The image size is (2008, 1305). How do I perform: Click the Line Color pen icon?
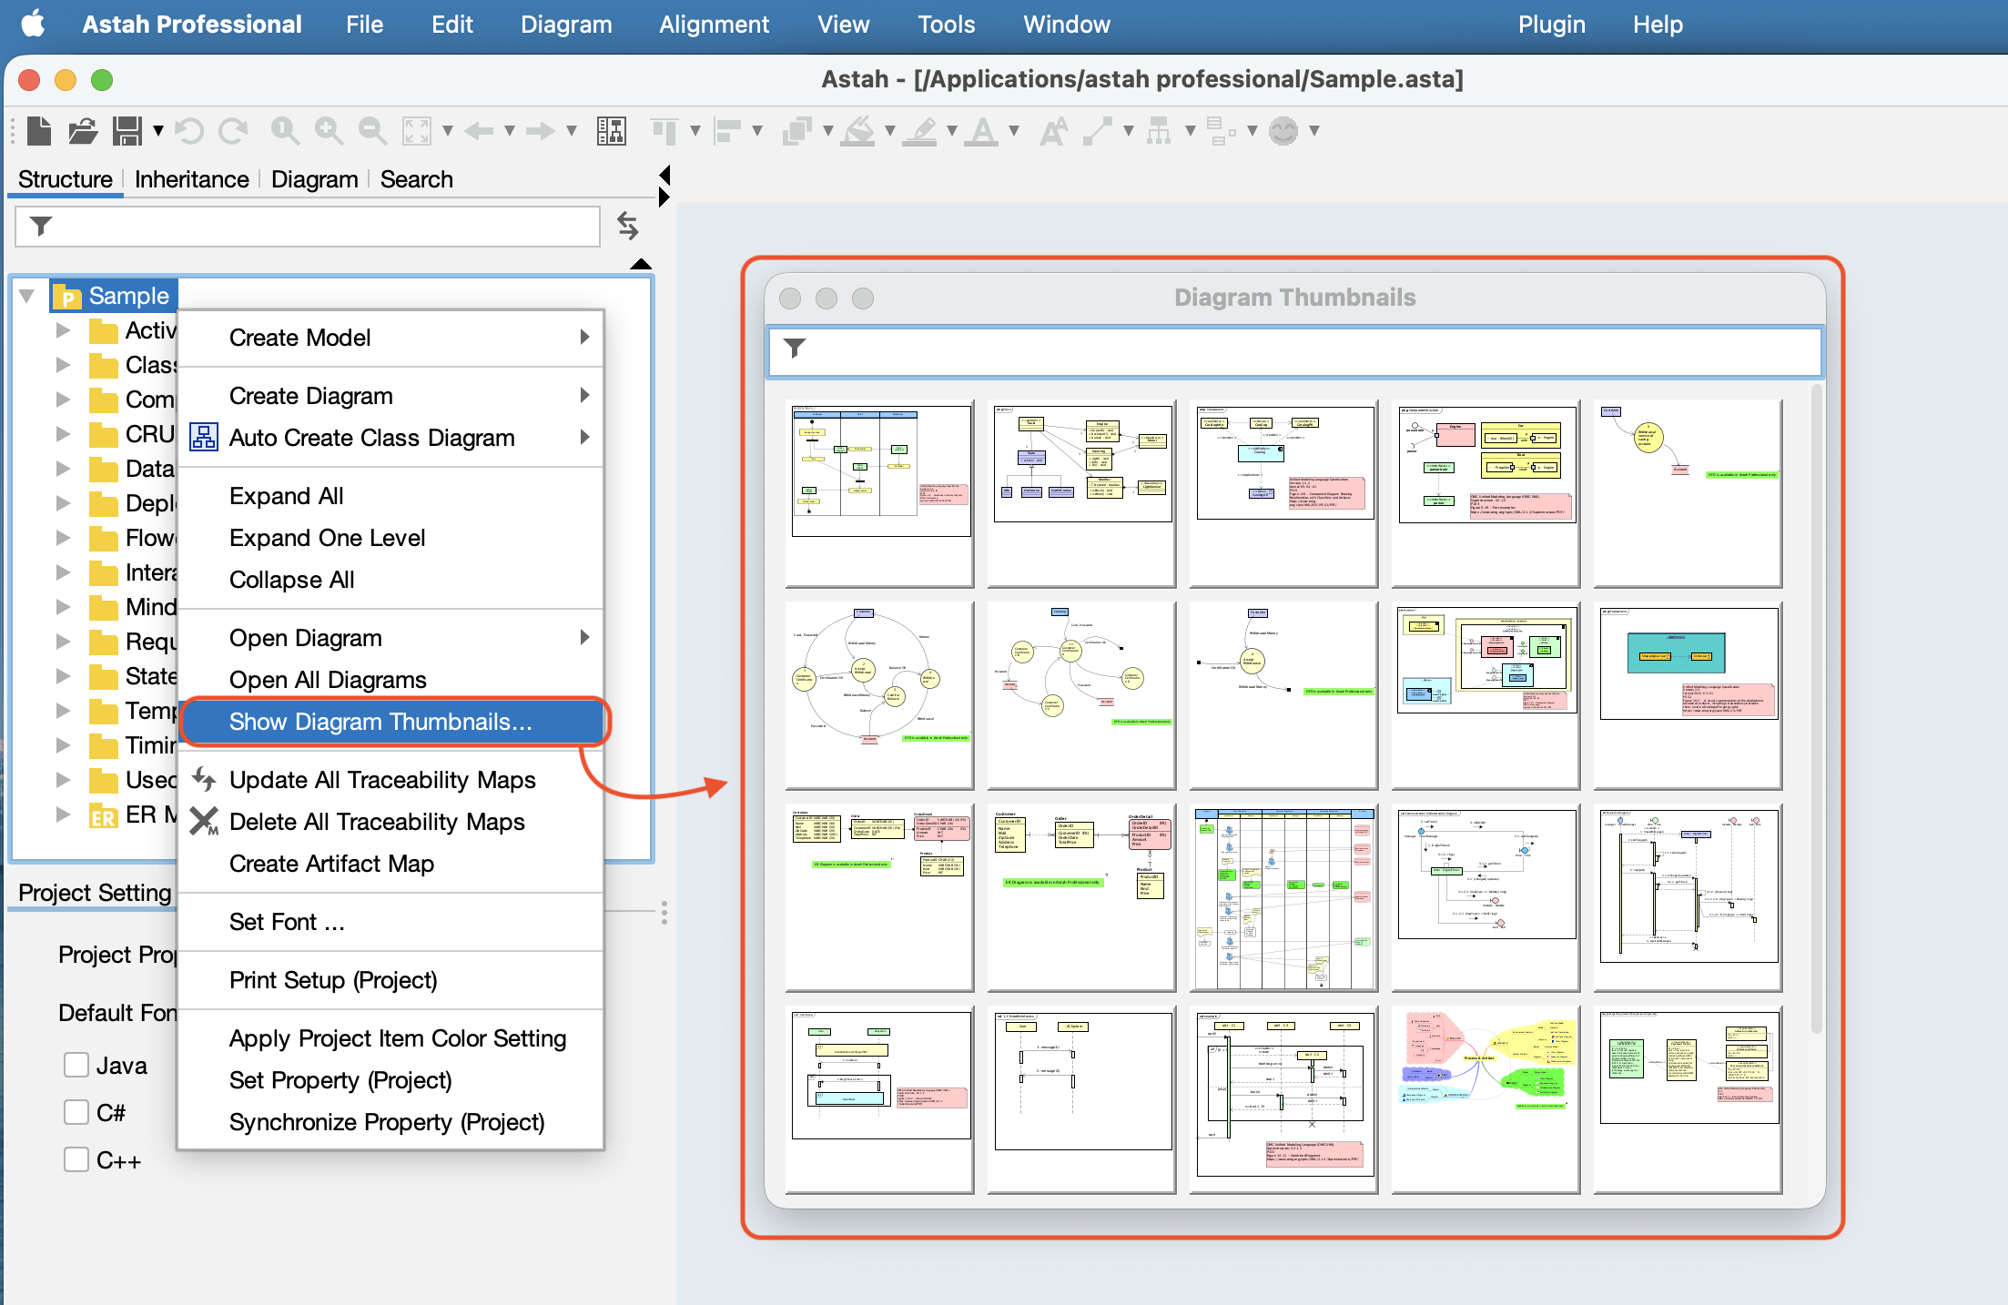[920, 131]
